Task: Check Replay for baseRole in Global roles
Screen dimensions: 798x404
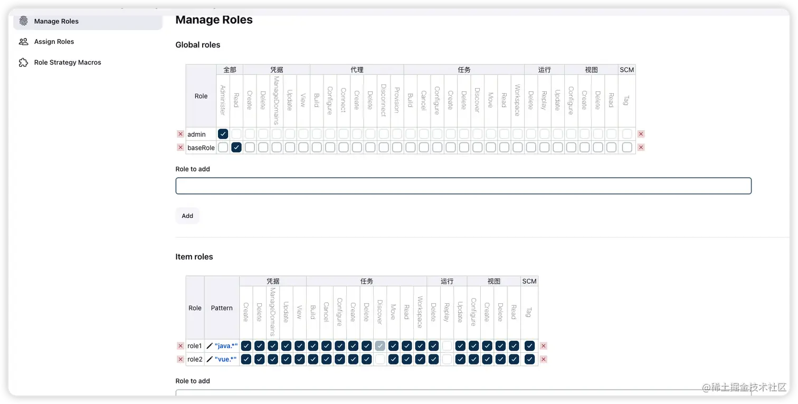Action: point(544,148)
